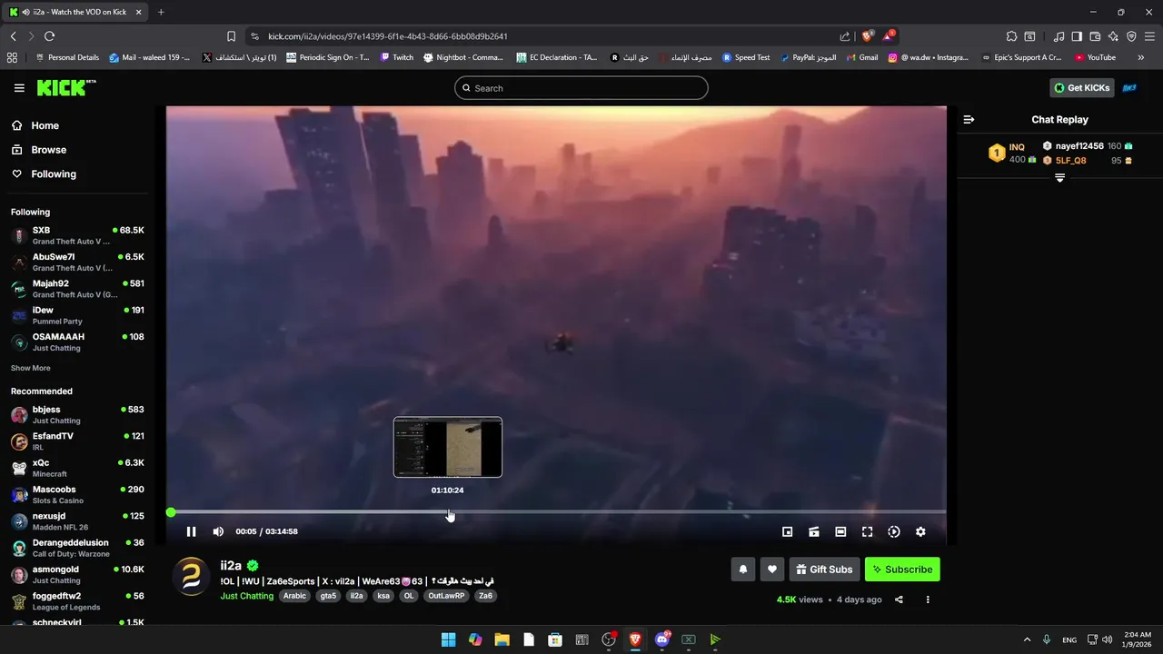
Task: Expand the chat leaderboard arrow
Action: coord(1059,178)
